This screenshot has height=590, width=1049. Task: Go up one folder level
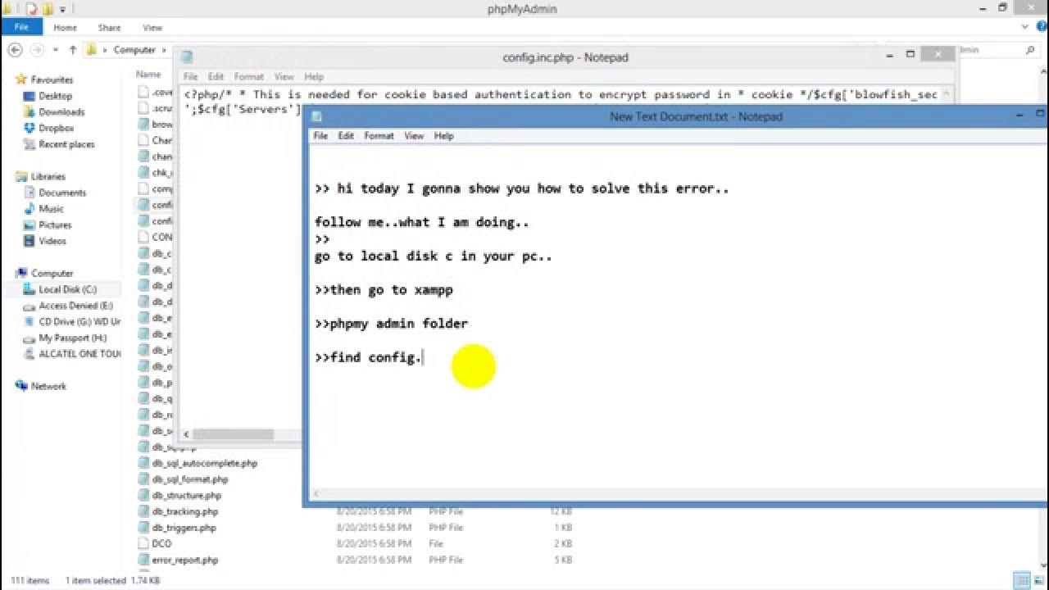73,50
